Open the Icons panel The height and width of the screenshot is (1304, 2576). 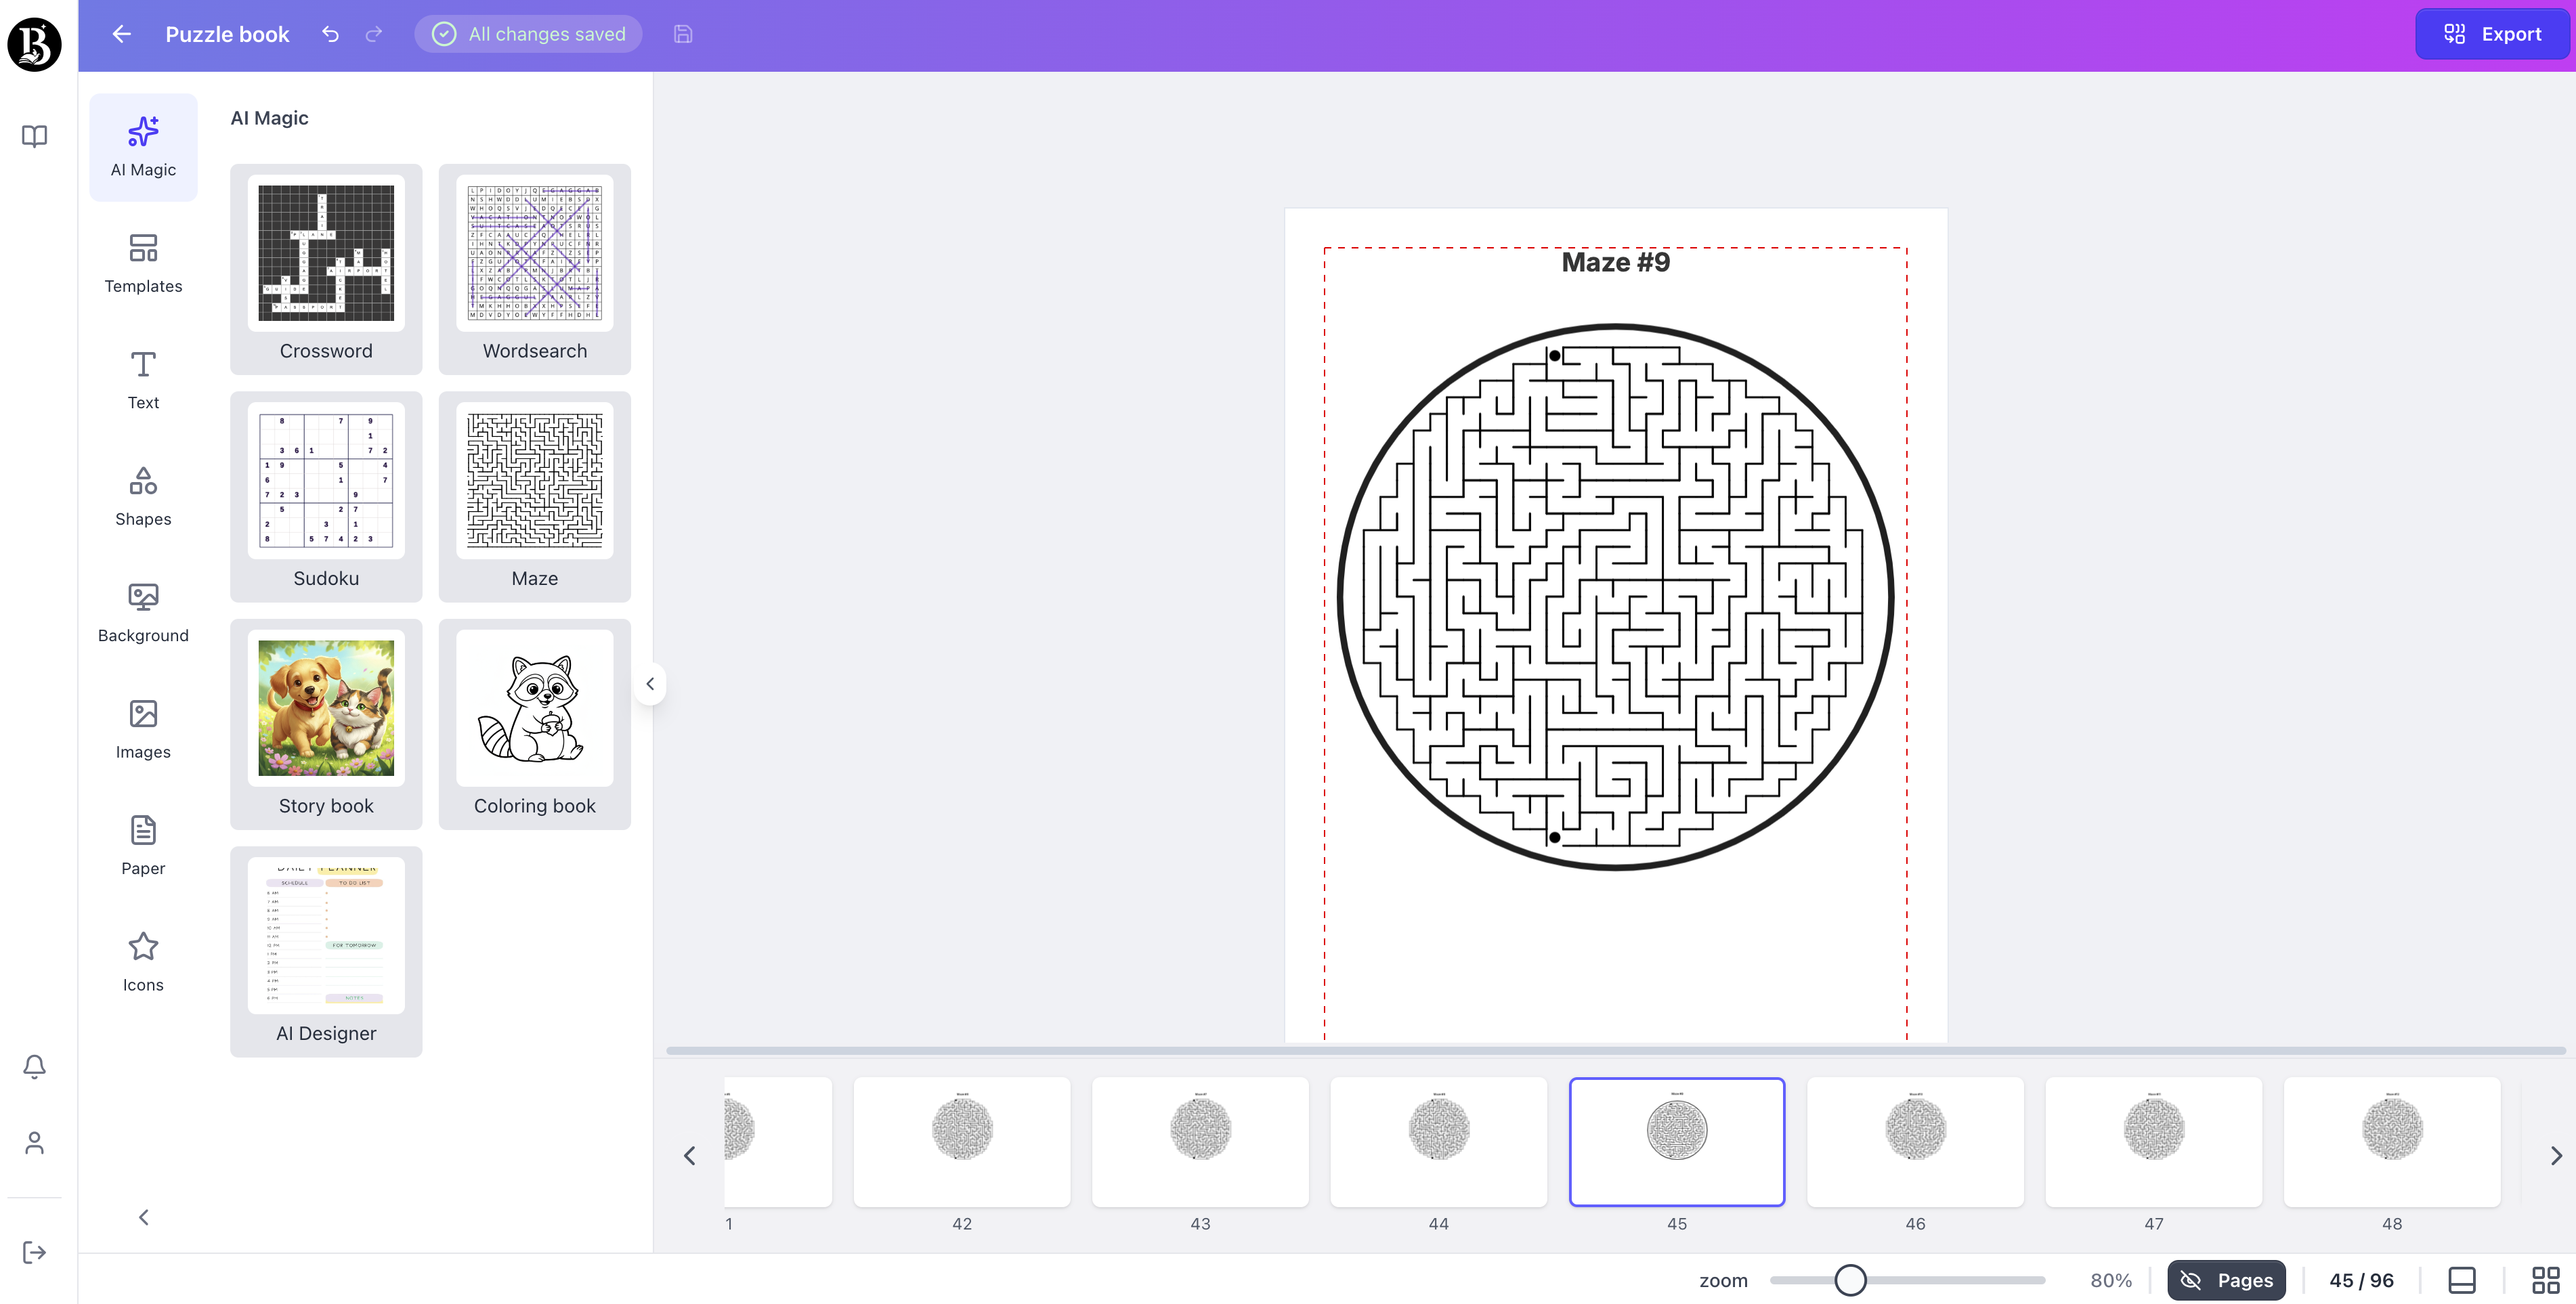point(143,960)
